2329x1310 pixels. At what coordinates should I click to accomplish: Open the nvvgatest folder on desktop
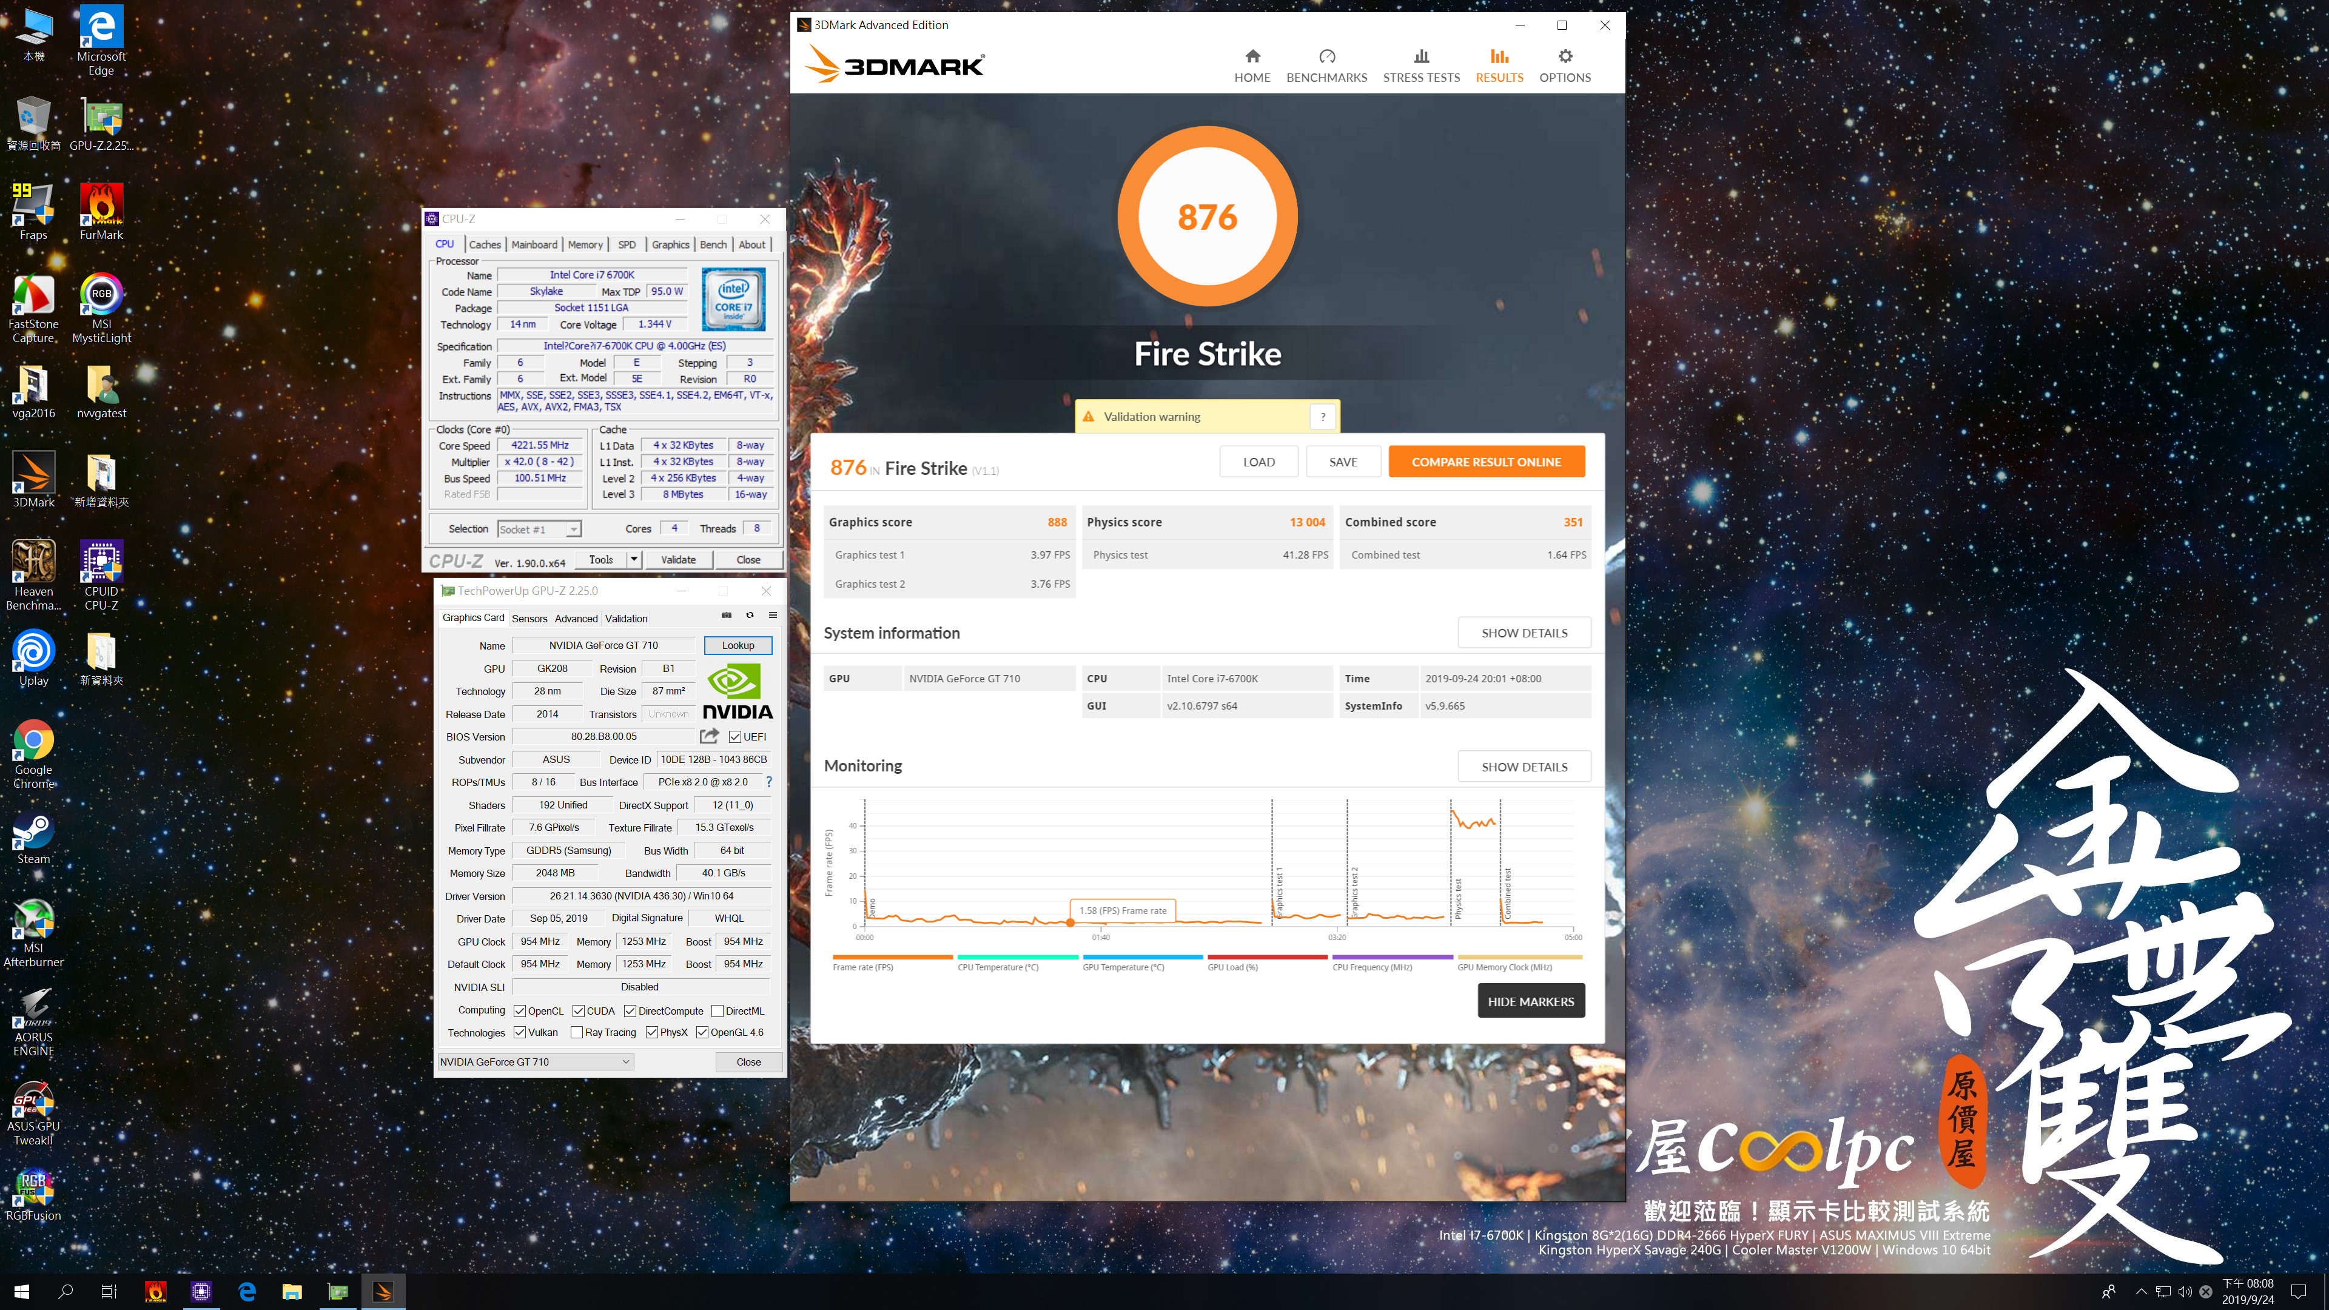pos(101,391)
